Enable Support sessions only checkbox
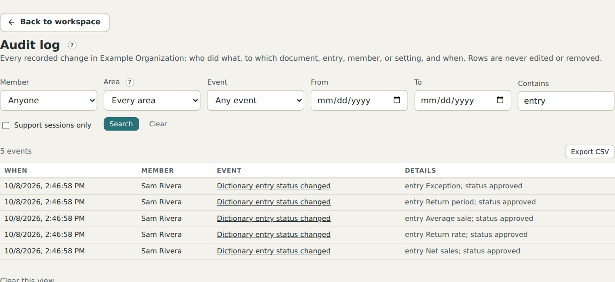 (x=6, y=125)
